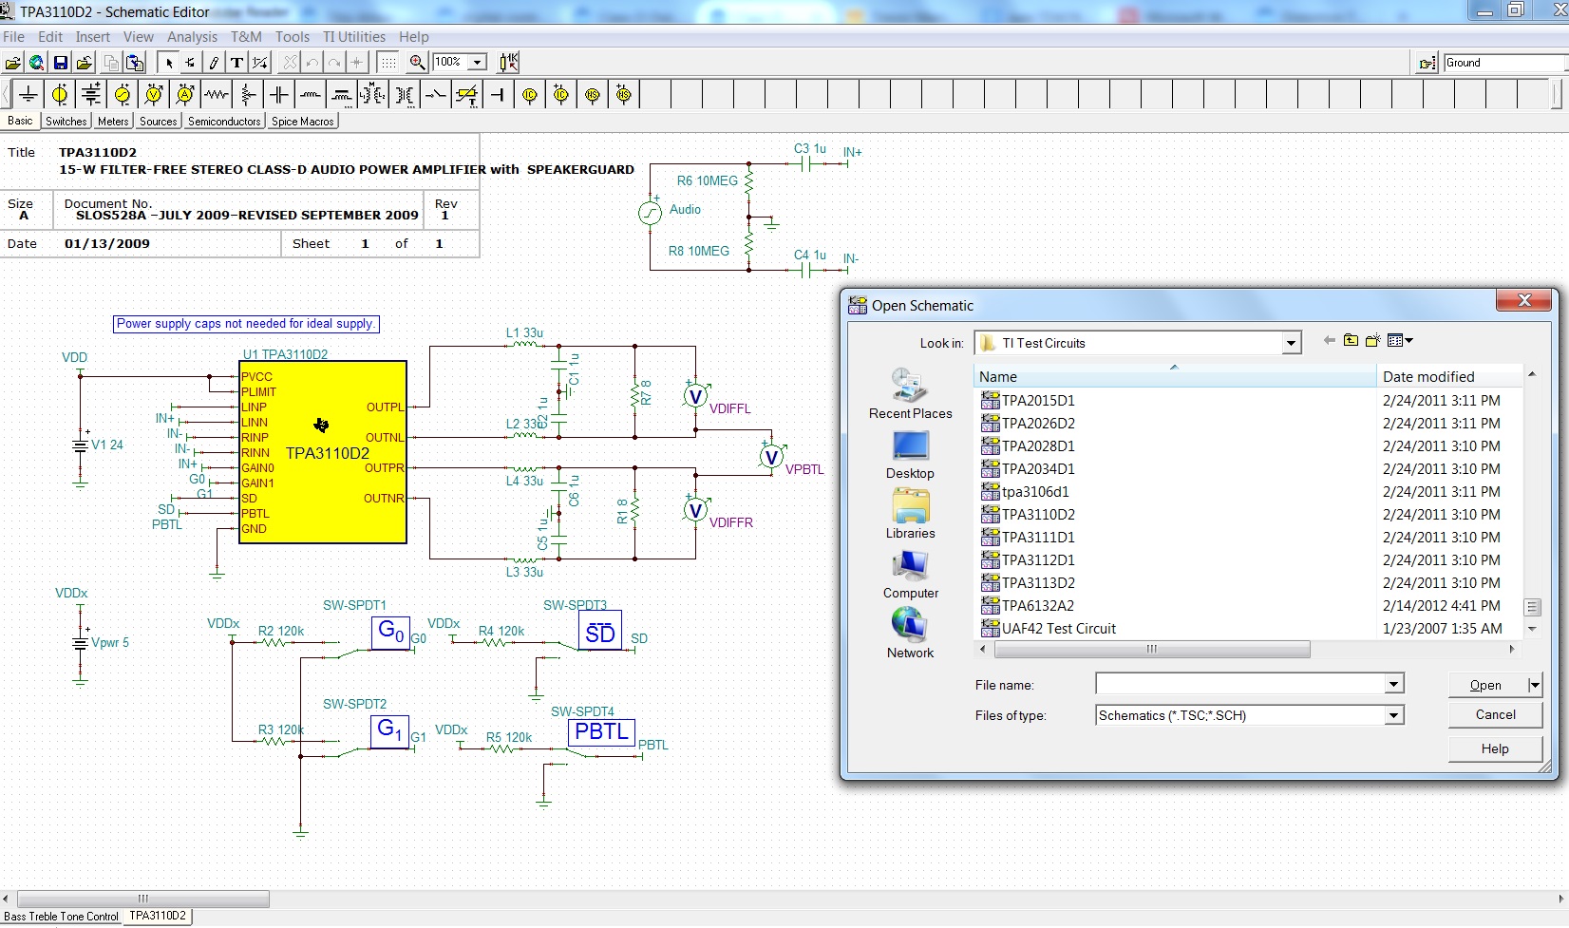Viewport: 1569px width, 928px height.
Task: Click the Open button in dialog
Action: (1486, 685)
